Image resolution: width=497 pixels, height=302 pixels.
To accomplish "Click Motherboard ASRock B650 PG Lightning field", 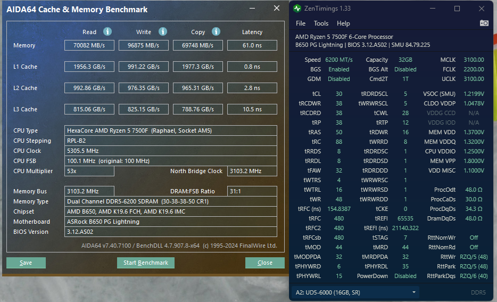I will [x=171, y=222].
